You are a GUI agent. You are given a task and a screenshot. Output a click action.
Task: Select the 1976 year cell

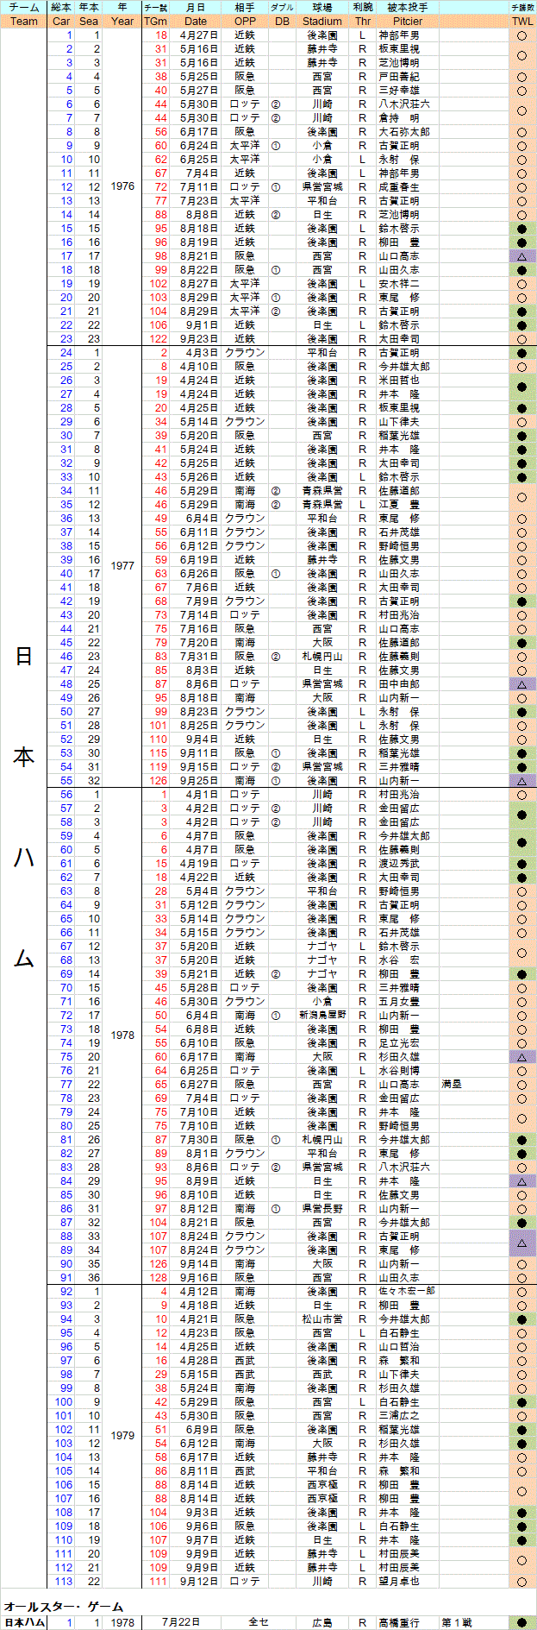pyautogui.click(x=122, y=186)
